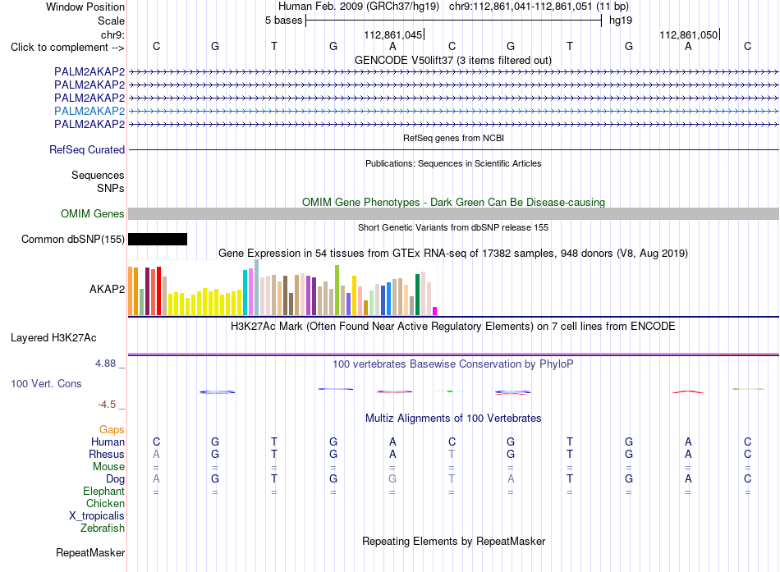Select the Human species label

click(x=108, y=442)
